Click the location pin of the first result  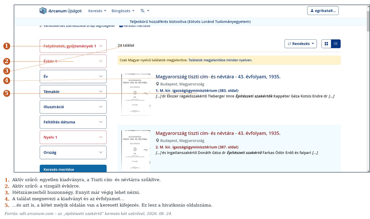[158, 84]
